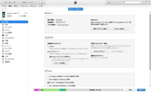Click the volume slider knob
The width and height of the screenshot is (151, 93).
(x=27, y=3)
